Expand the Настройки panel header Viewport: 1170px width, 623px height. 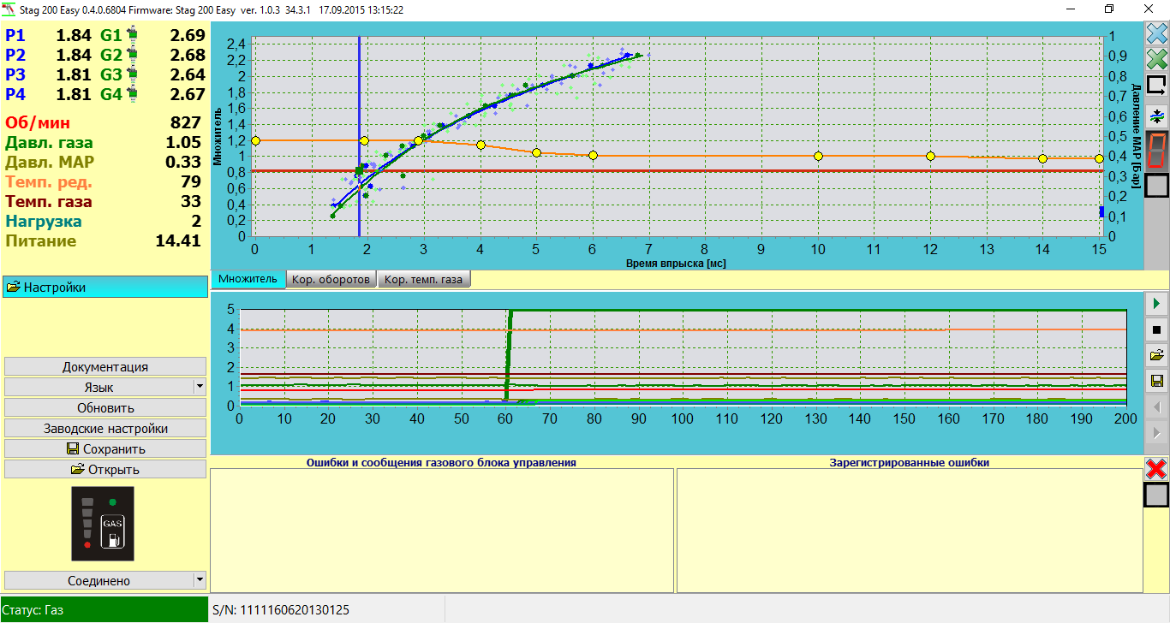click(104, 287)
